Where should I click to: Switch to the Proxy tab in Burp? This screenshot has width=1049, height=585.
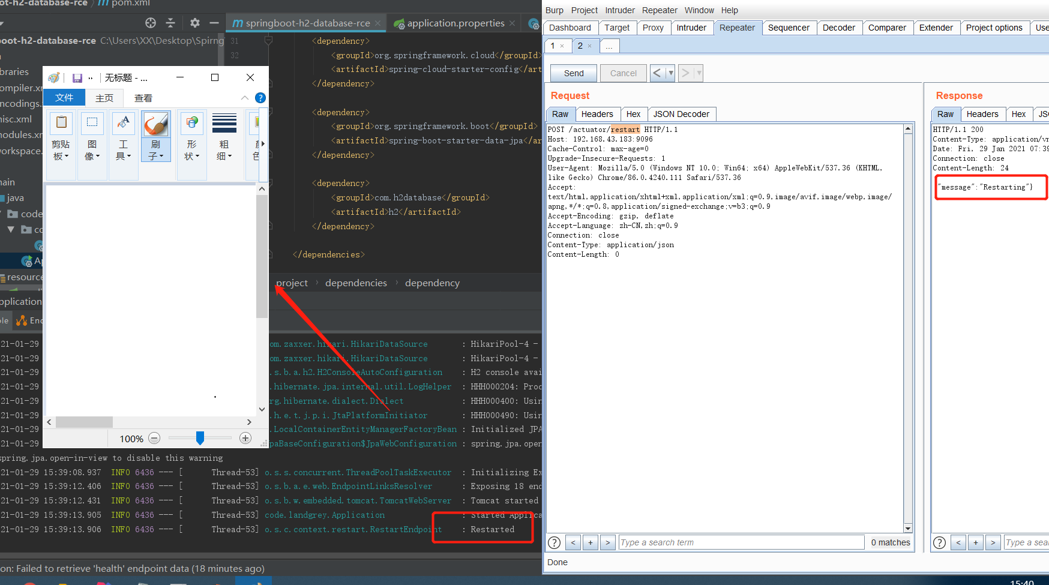(x=653, y=28)
